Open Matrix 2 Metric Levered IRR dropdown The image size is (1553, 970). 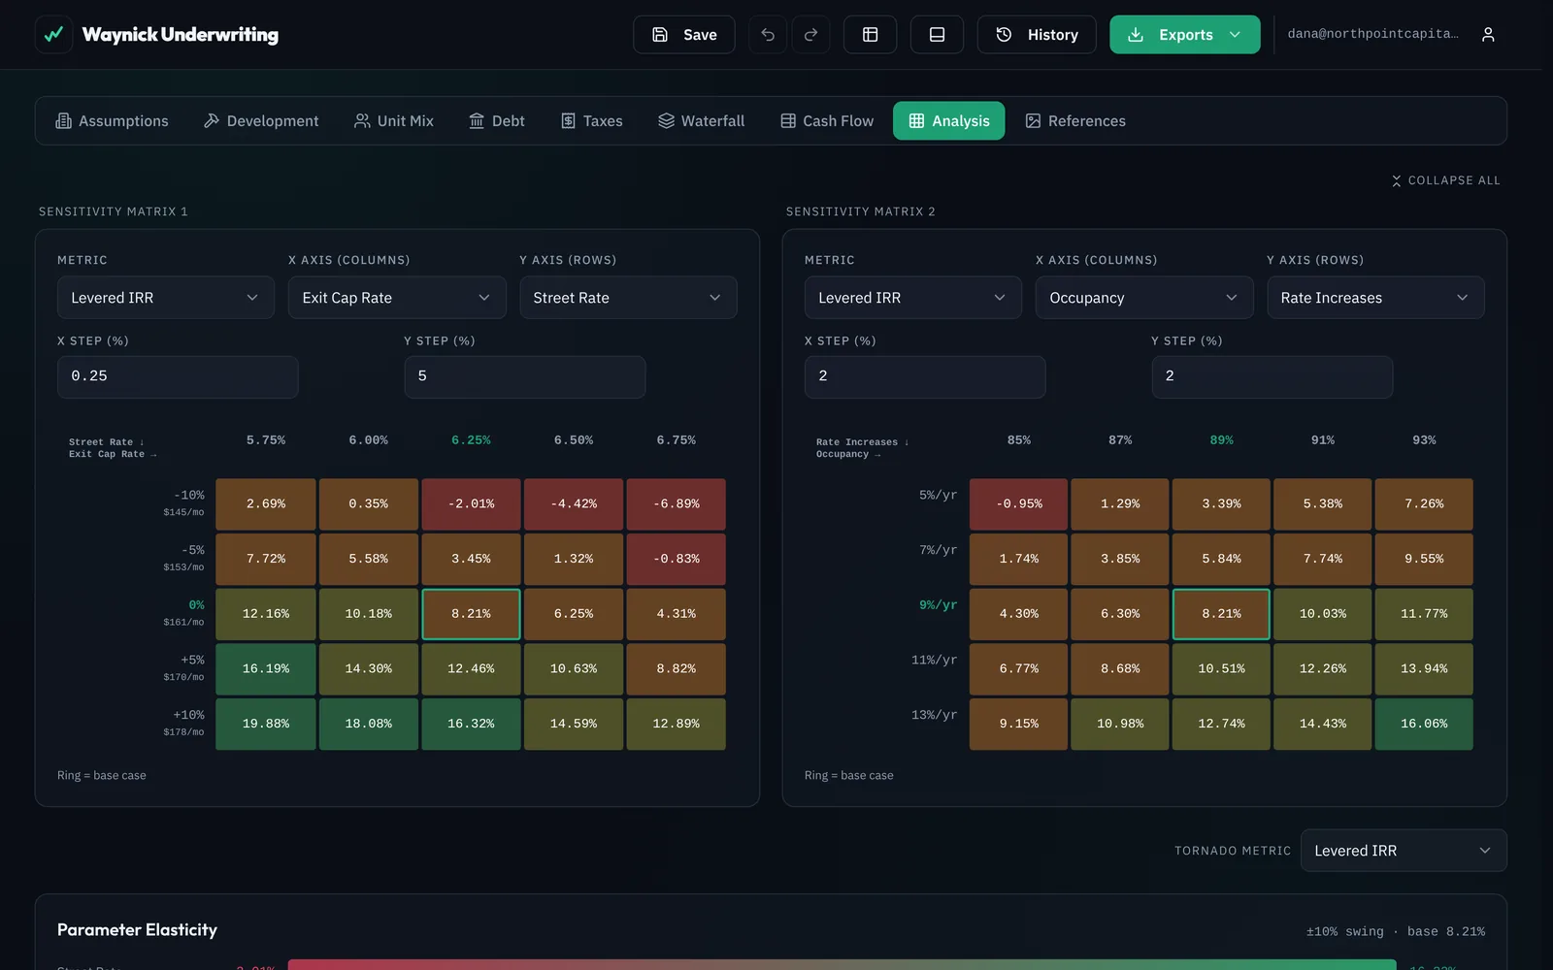tap(913, 298)
